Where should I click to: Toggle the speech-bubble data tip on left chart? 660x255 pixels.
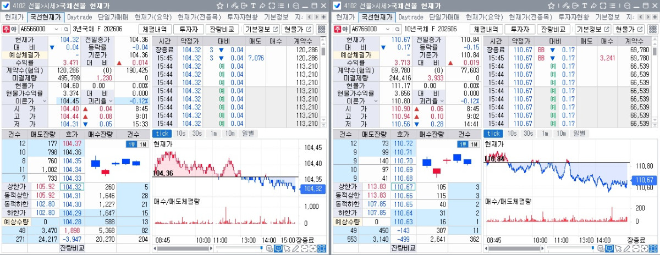click(x=278, y=248)
